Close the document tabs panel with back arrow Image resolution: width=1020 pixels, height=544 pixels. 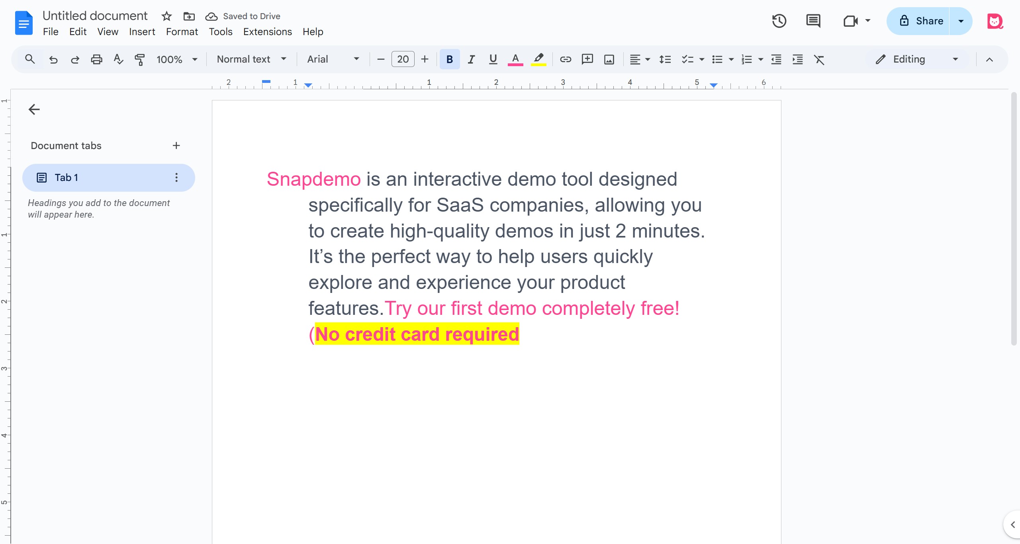tap(34, 109)
